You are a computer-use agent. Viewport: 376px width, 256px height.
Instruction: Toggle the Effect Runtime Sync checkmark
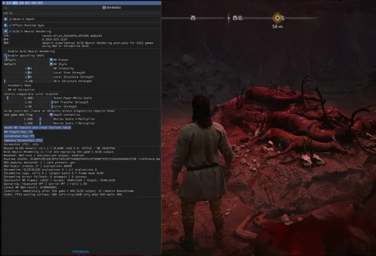click(x=11, y=25)
